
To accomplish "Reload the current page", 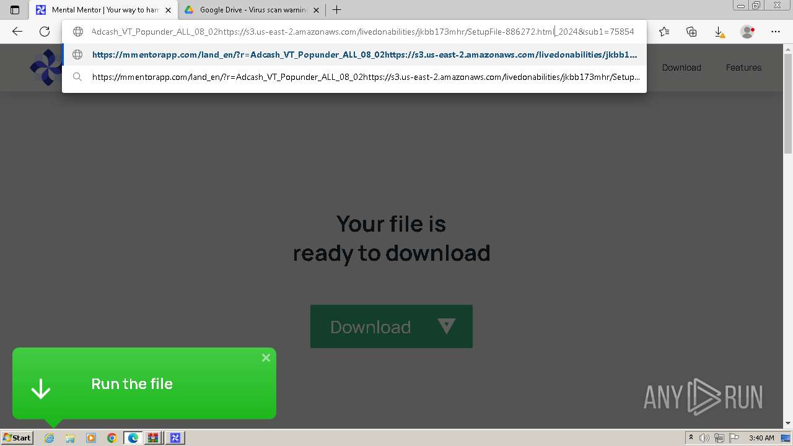I will pos(45,32).
